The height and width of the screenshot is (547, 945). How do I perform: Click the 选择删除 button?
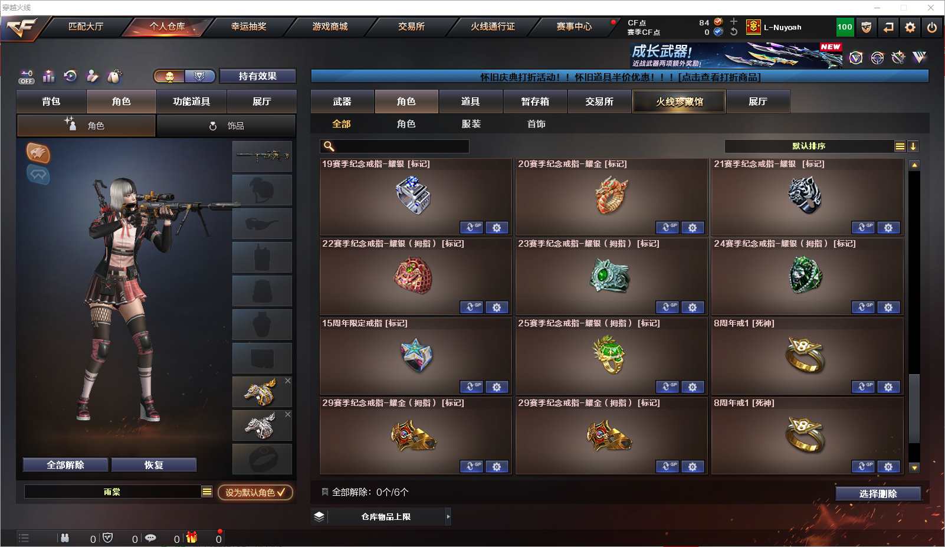[878, 494]
